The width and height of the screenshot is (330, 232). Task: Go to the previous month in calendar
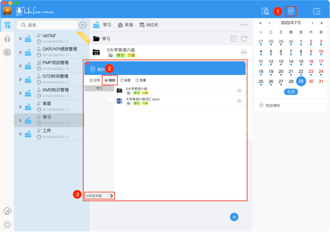pyautogui.click(x=269, y=23)
